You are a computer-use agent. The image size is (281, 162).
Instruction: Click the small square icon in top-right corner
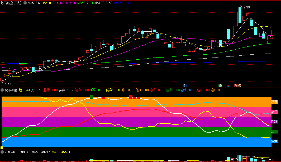point(278,3)
